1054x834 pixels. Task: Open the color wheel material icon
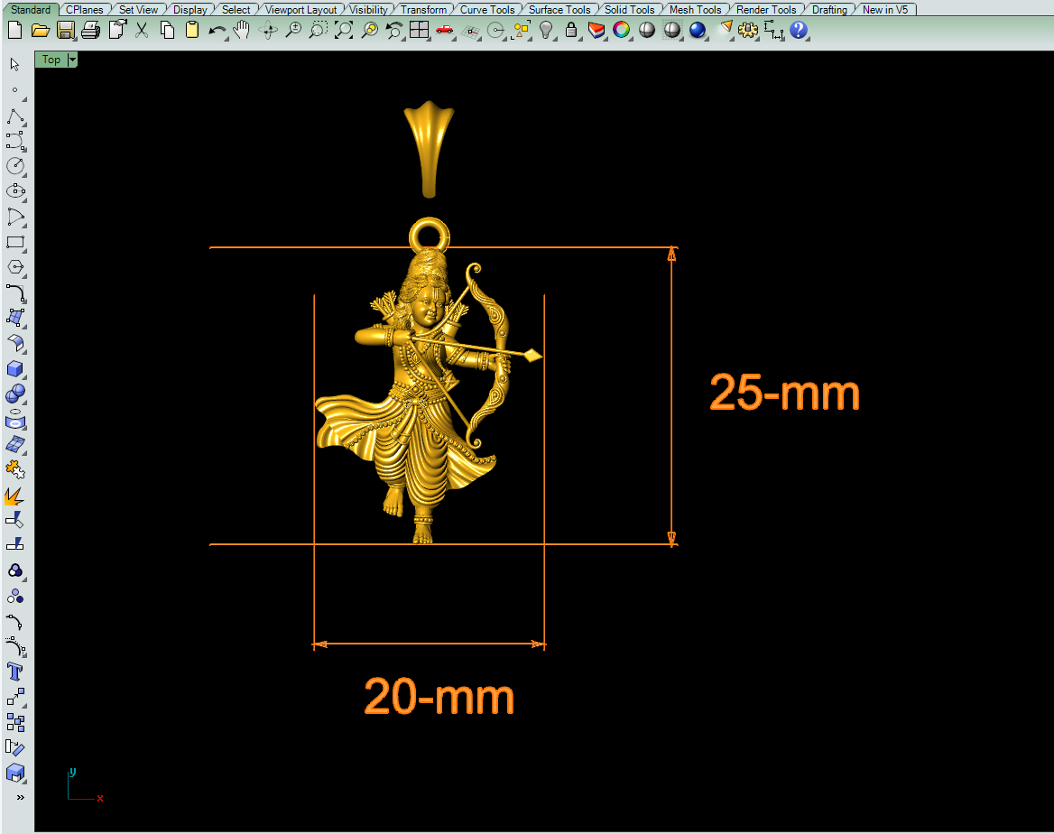coord(621,30)
